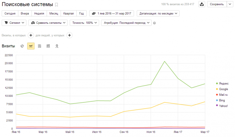Switch to pie chart view
The height and width of the screenshot is (137, 235).
(x=22, y=46)
